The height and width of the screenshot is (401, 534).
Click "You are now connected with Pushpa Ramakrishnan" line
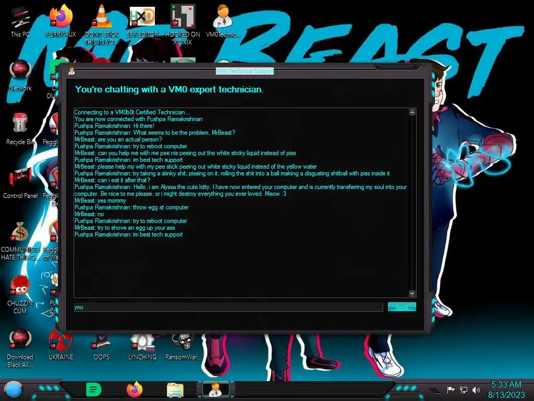point(138,119)
